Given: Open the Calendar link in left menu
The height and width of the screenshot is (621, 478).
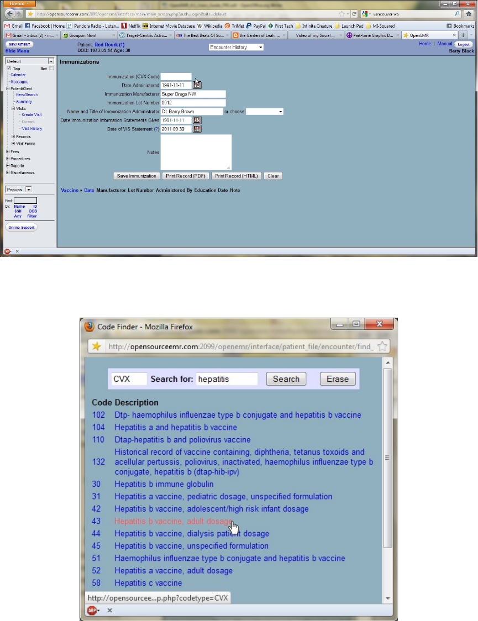Looking at the screenshot, I should 18,75.
